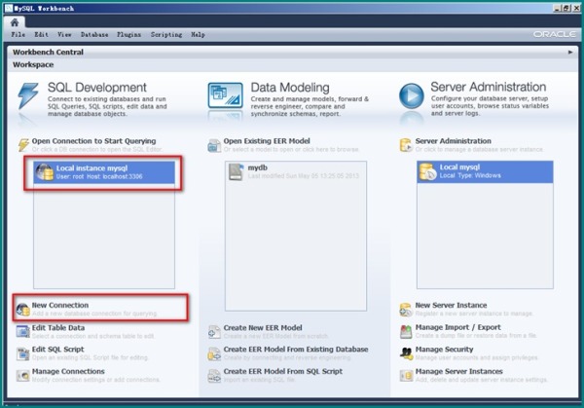584x408 pixels.
Task: Open Create EER Model From SQL Script
Action: [282, 372]
